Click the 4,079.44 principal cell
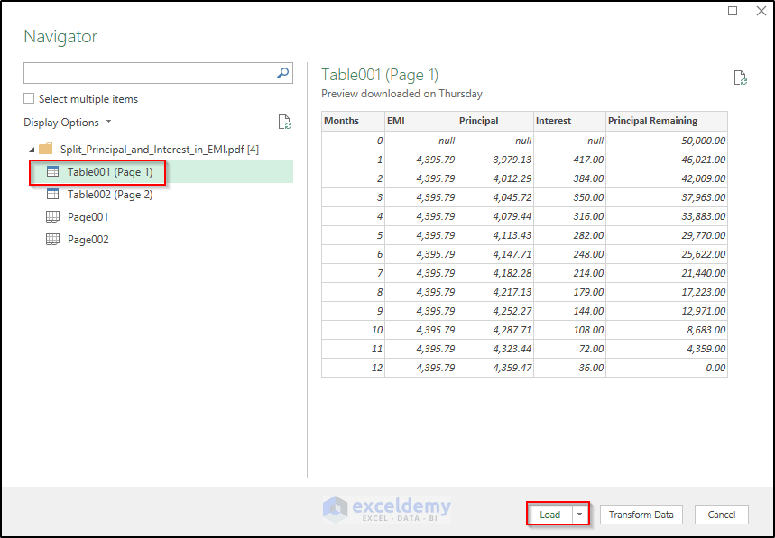The image size is (775, 538). [495, 216]
